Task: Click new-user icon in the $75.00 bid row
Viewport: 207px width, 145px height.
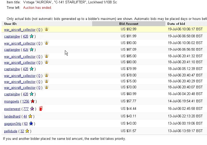Action: 47,81
